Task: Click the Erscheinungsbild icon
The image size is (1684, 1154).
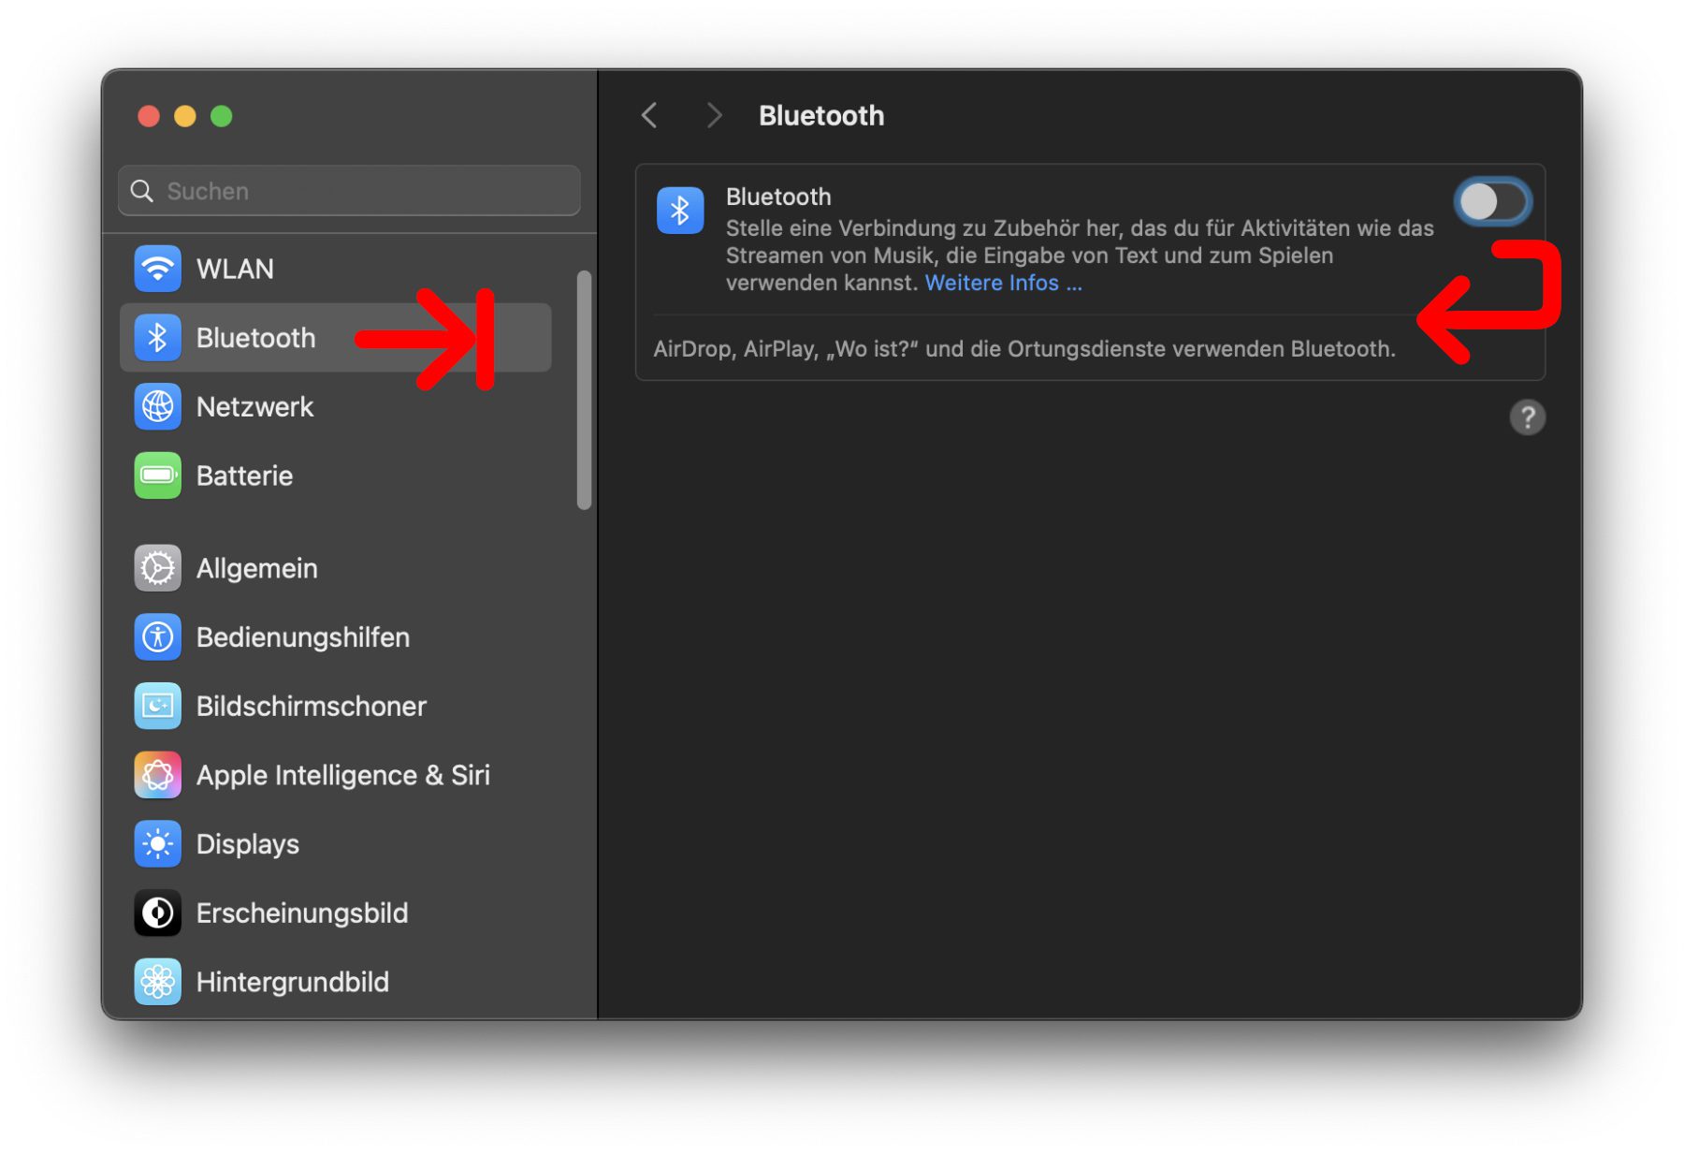Action: pyautogui.click(x=157, y=913)
